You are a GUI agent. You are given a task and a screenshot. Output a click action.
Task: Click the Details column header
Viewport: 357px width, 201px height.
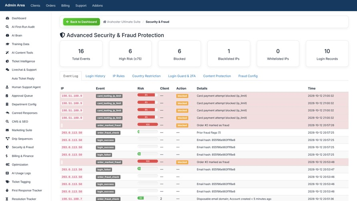pyautogui.click(x=202, y=88)
